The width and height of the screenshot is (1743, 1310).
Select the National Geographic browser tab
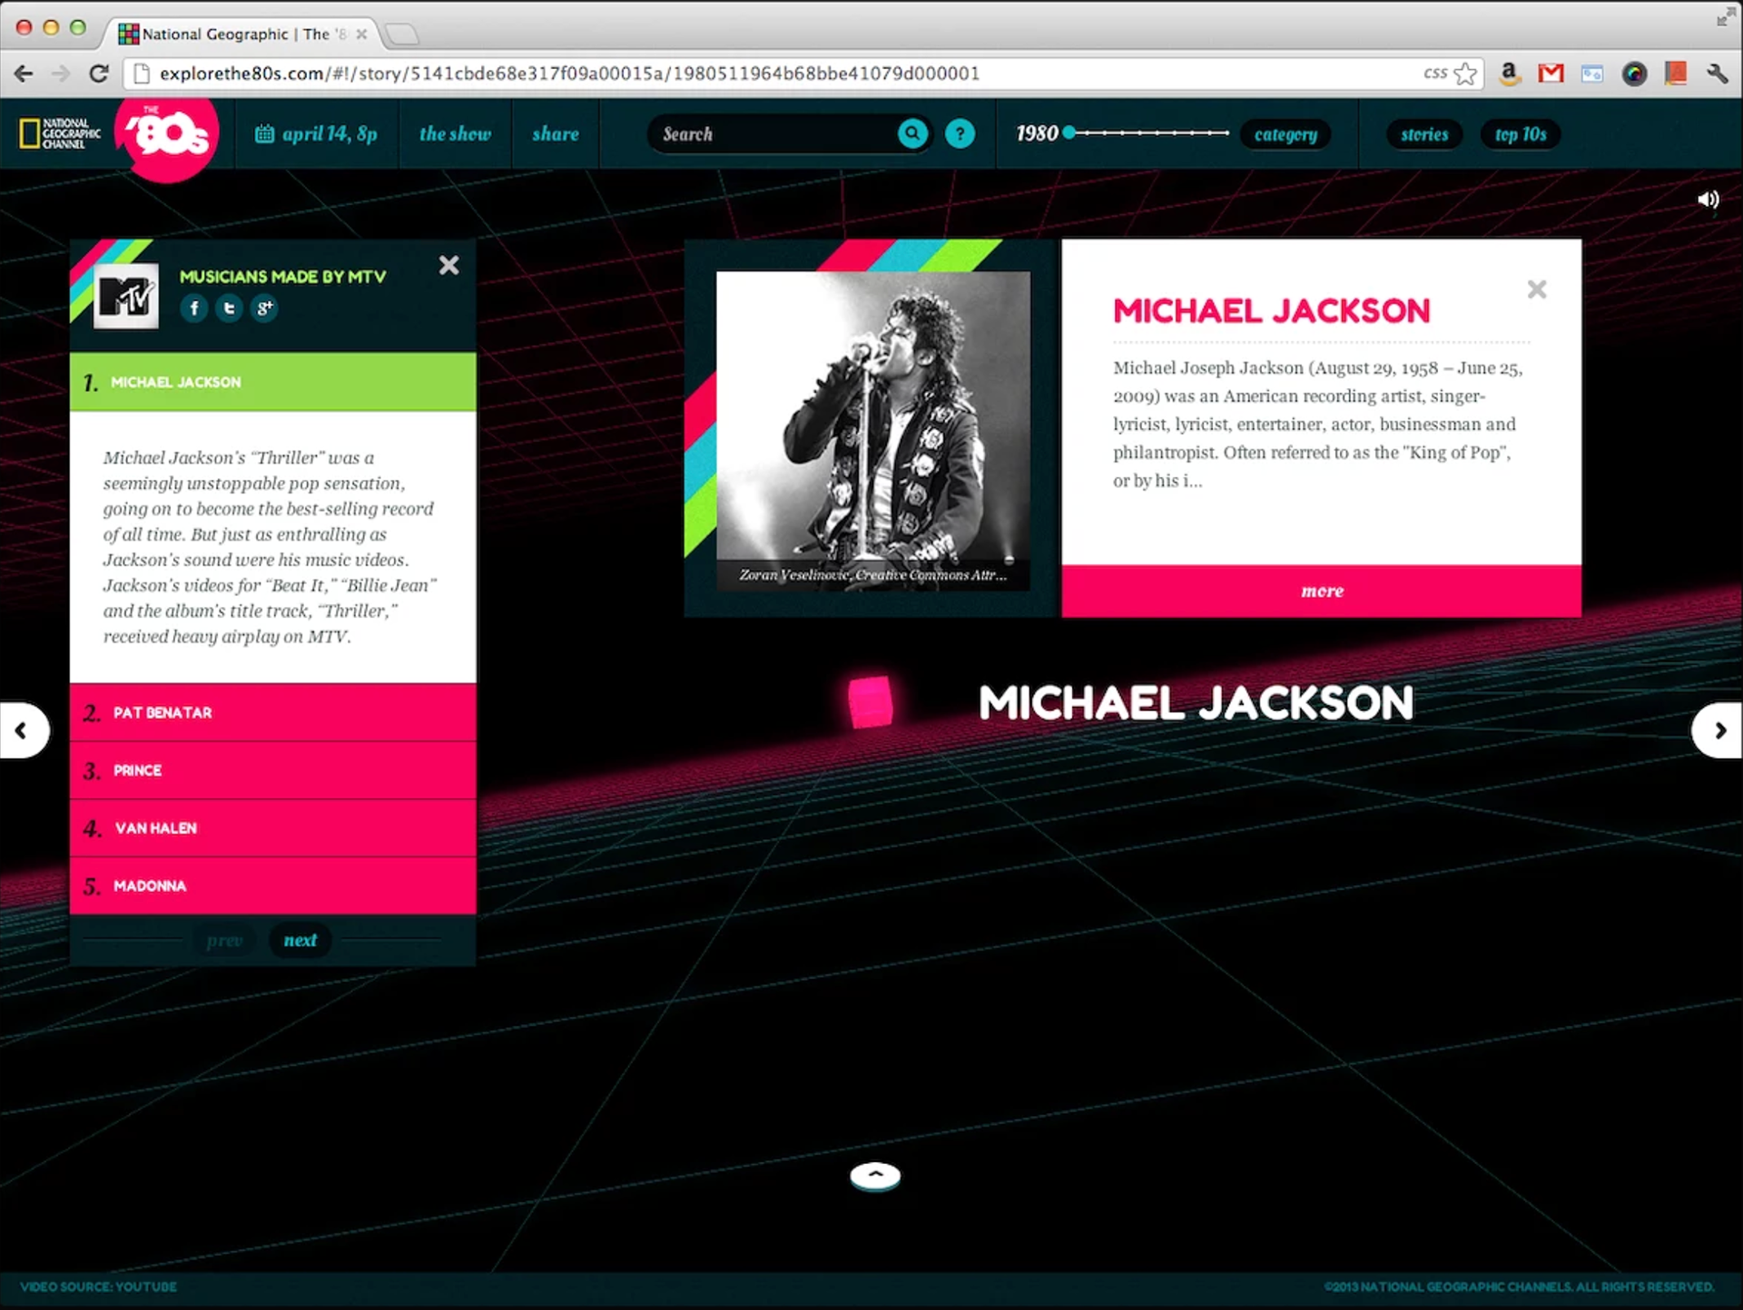[x=243, y=34]
